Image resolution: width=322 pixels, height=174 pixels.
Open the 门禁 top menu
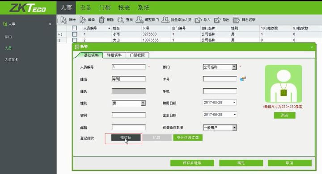(x=105, y=8)
